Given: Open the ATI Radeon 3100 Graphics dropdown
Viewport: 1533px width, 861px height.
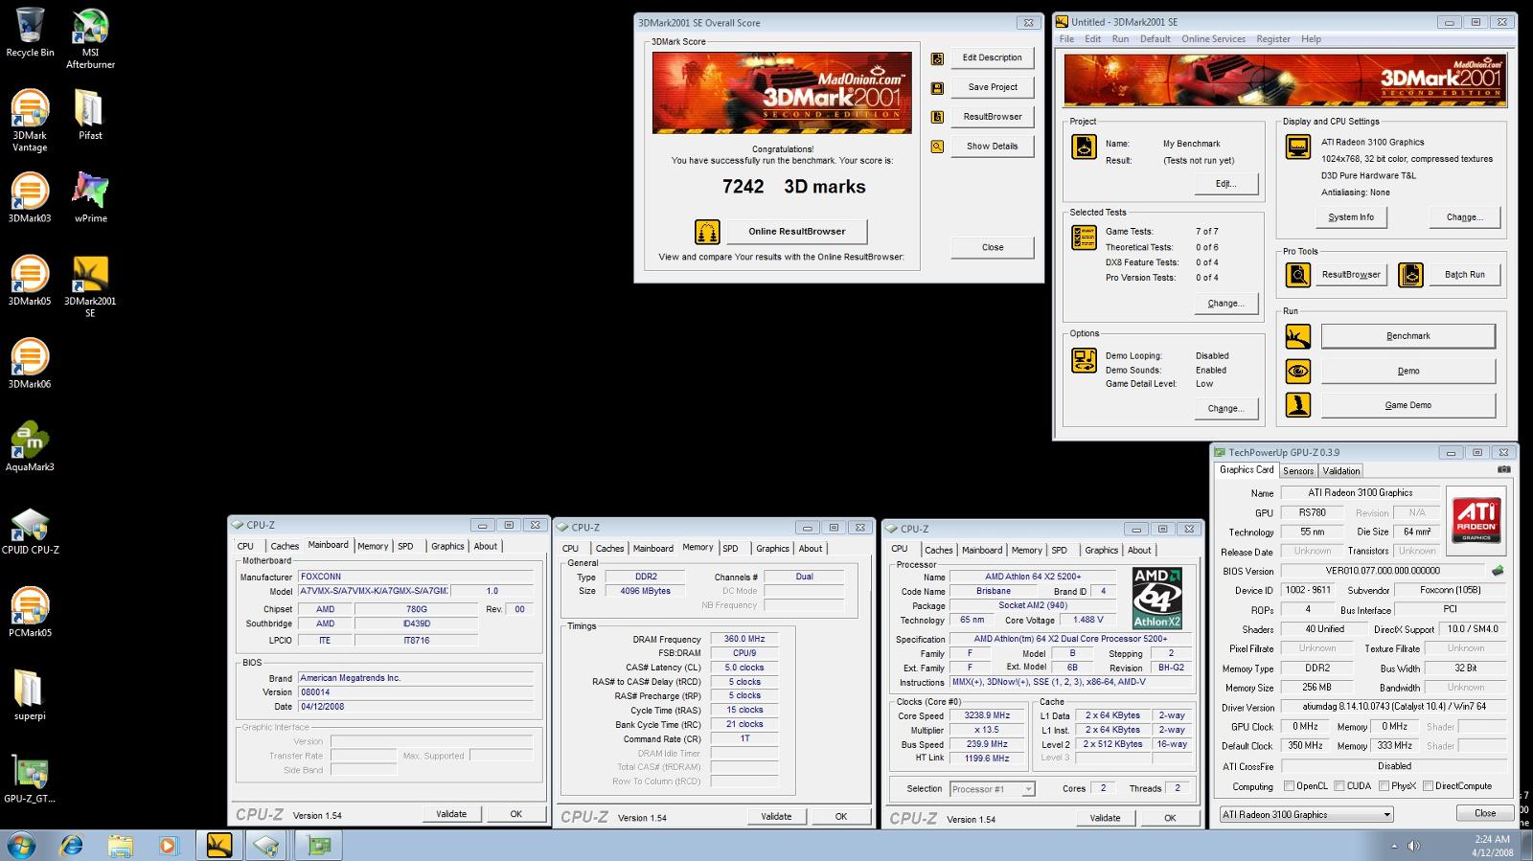Looking at the screenshot, I should coord(1307,814).
